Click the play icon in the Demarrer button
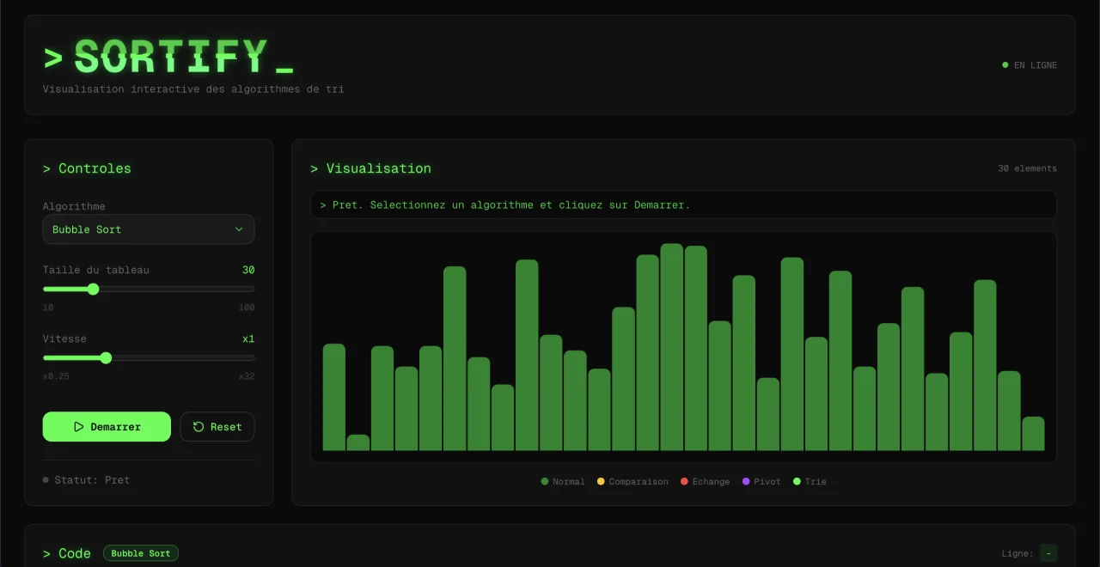 (x=79, y=427)
